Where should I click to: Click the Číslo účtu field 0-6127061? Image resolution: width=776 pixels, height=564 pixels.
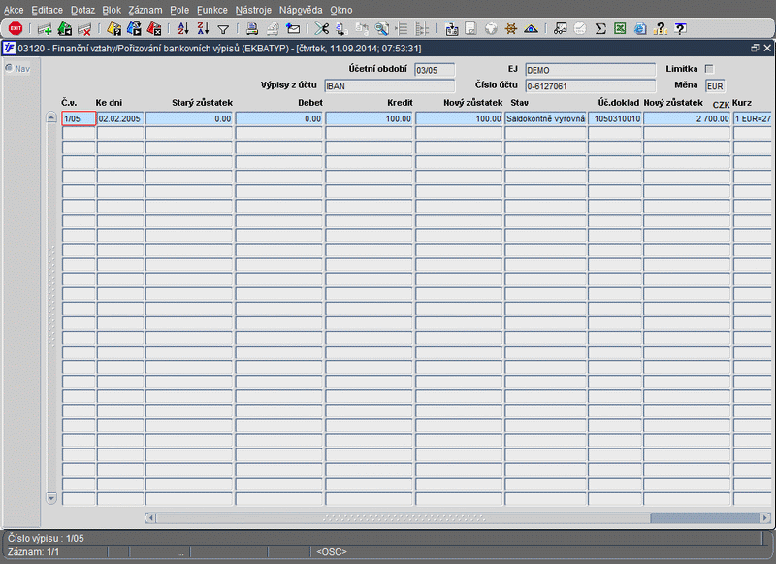590,86
